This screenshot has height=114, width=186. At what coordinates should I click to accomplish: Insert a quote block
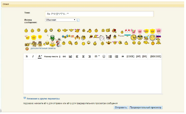123,57
